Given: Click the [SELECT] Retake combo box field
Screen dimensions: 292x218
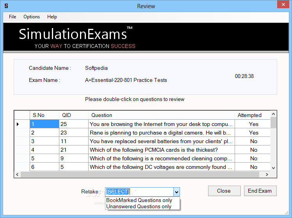Looking at the screenshot, I should (139, 192).
